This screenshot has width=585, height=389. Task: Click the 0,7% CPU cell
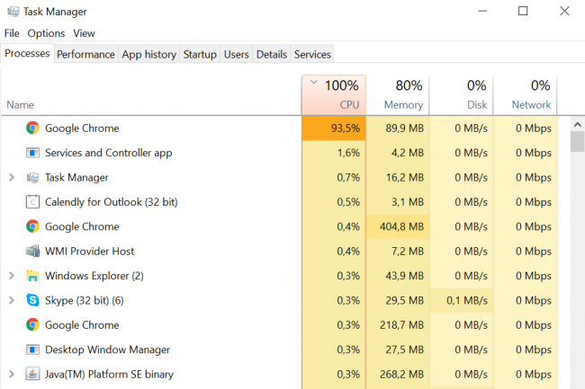pyautogui.click(x=334, y=177)
